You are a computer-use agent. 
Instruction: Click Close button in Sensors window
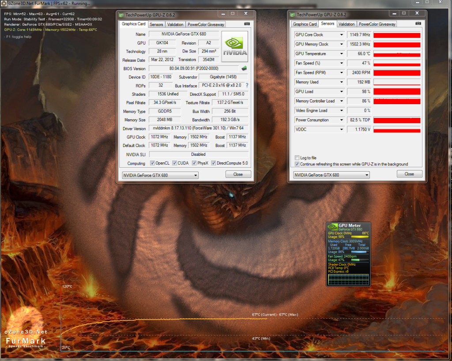pos(409,174)
